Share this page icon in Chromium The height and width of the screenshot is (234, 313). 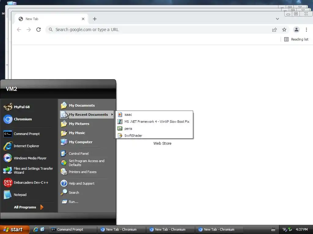(274, 30)
